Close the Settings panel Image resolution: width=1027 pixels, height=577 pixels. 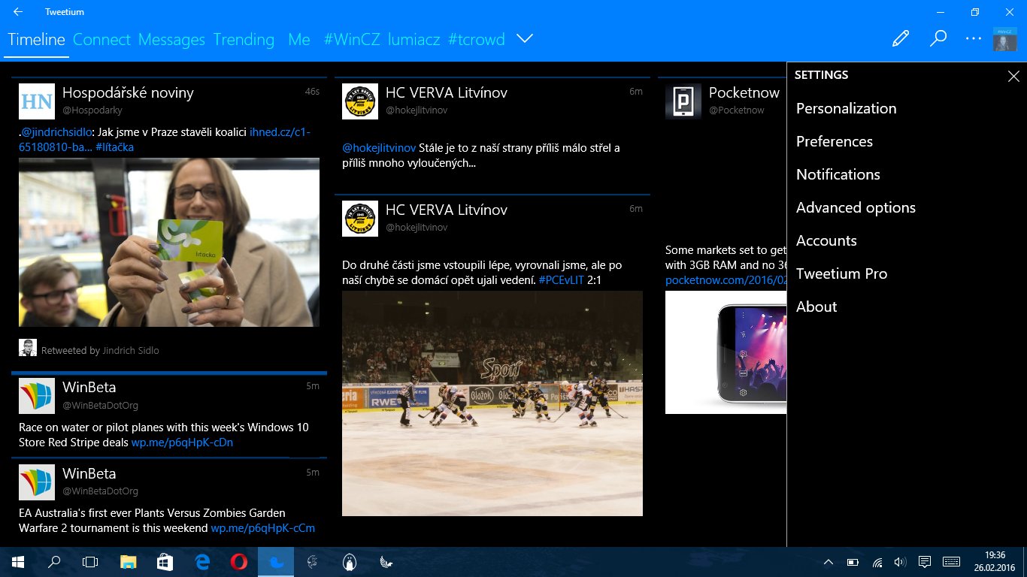[x=1013, y=76]
